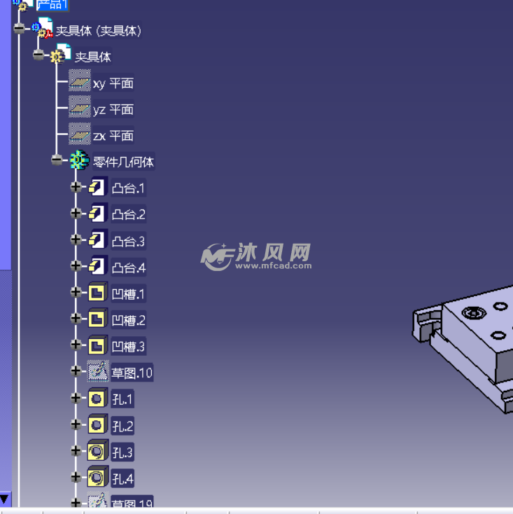Click the 孔.3 hole feature icon
This screenshot has width=513, height=514.
(97, 451)
